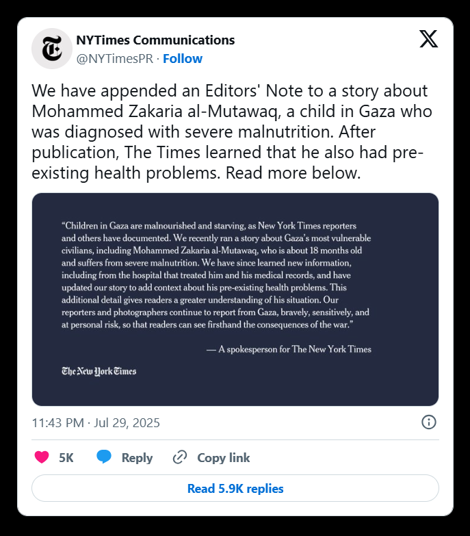Click The New York Times logo in image
The image size is (470, 536).
[x=99, y=371]
